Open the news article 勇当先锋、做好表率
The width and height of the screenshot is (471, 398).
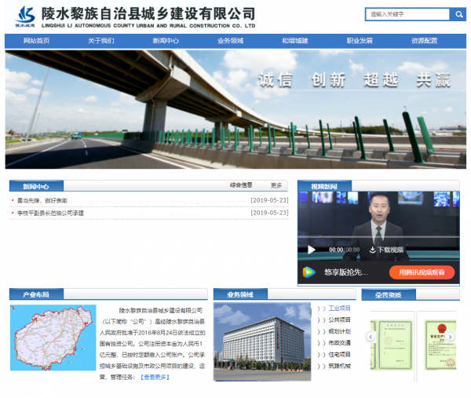(42, 201)
